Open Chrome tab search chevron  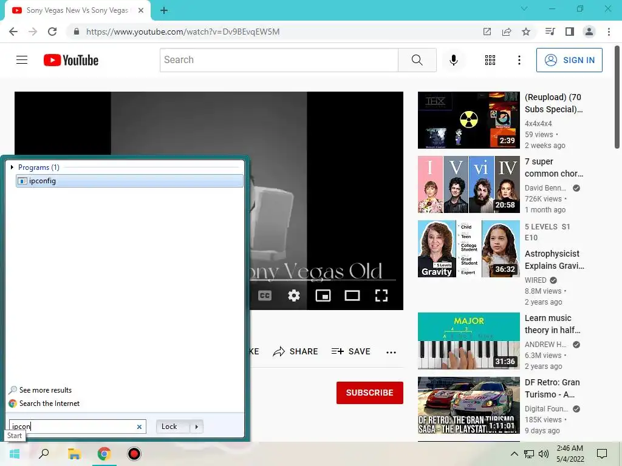click(x=524, y=8)
